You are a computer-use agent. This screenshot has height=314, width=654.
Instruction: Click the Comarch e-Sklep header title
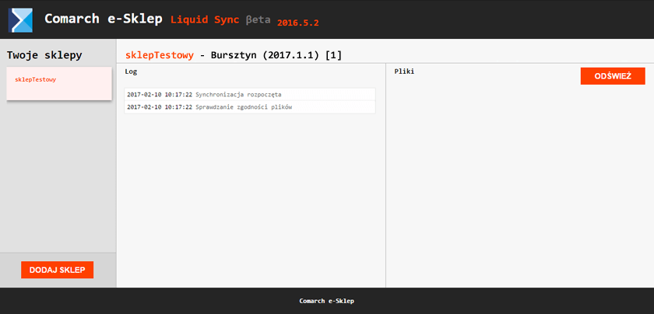click(x=104, y=19)
